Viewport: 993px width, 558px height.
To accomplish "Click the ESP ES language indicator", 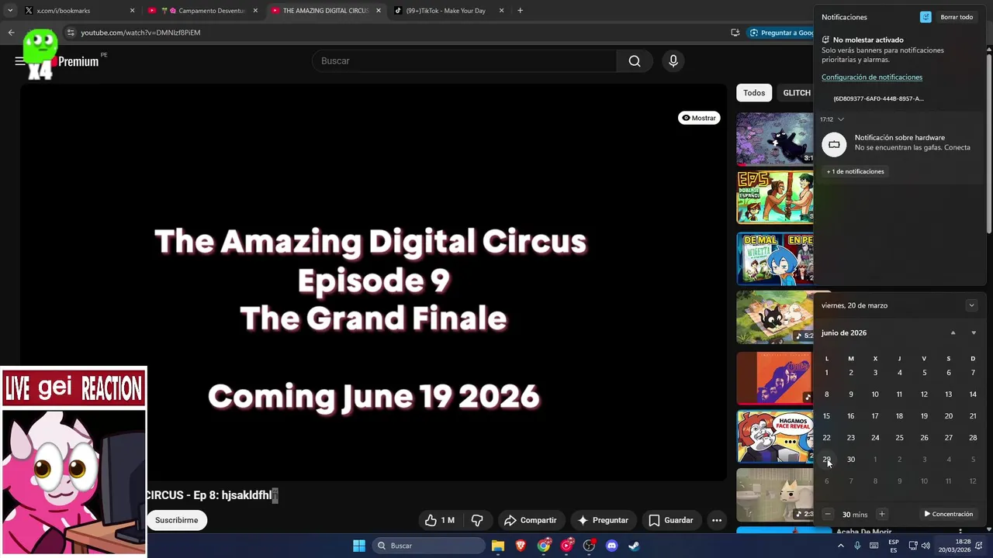I will point(894,546).
